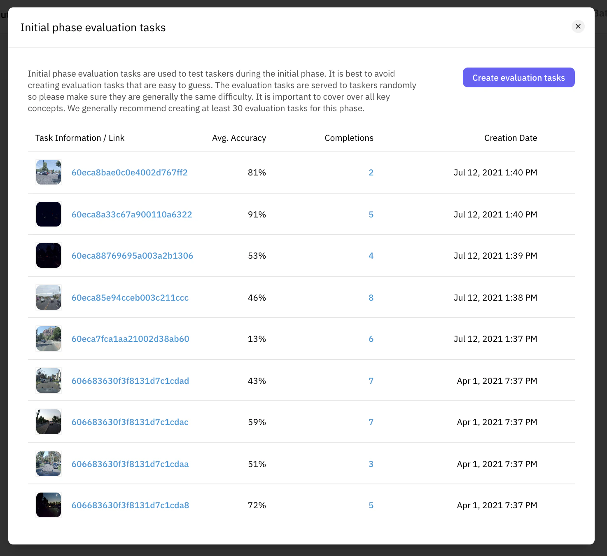This screenshot has height=556, width=607.
Task: Click thumbnail of task 60eca8a33c67a900110a6322
Action: click(49, 214)
